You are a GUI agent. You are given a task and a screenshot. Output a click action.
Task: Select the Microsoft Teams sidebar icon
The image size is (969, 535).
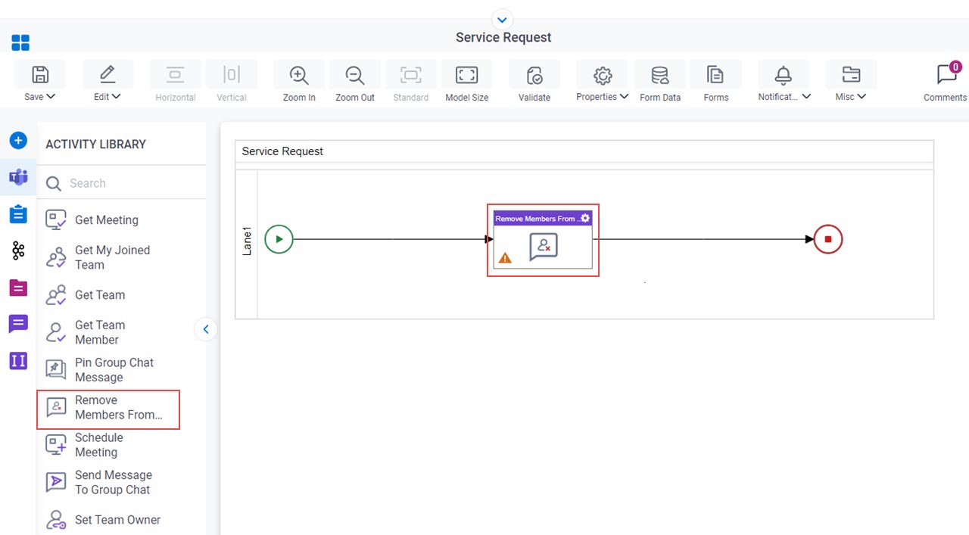[x=18, y=177]
